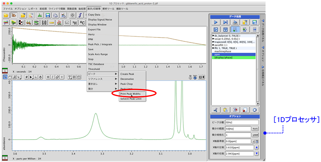The width and height of the screenshot is (321, 162).
Task: Print spectrum using the printer icon
Action: (55, 15)
